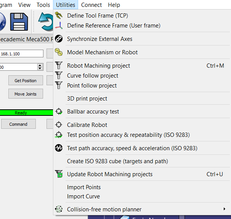Click the Synchronize External Axes link icon
Viewport: 231px width, 219px height.
click(59, 39)
